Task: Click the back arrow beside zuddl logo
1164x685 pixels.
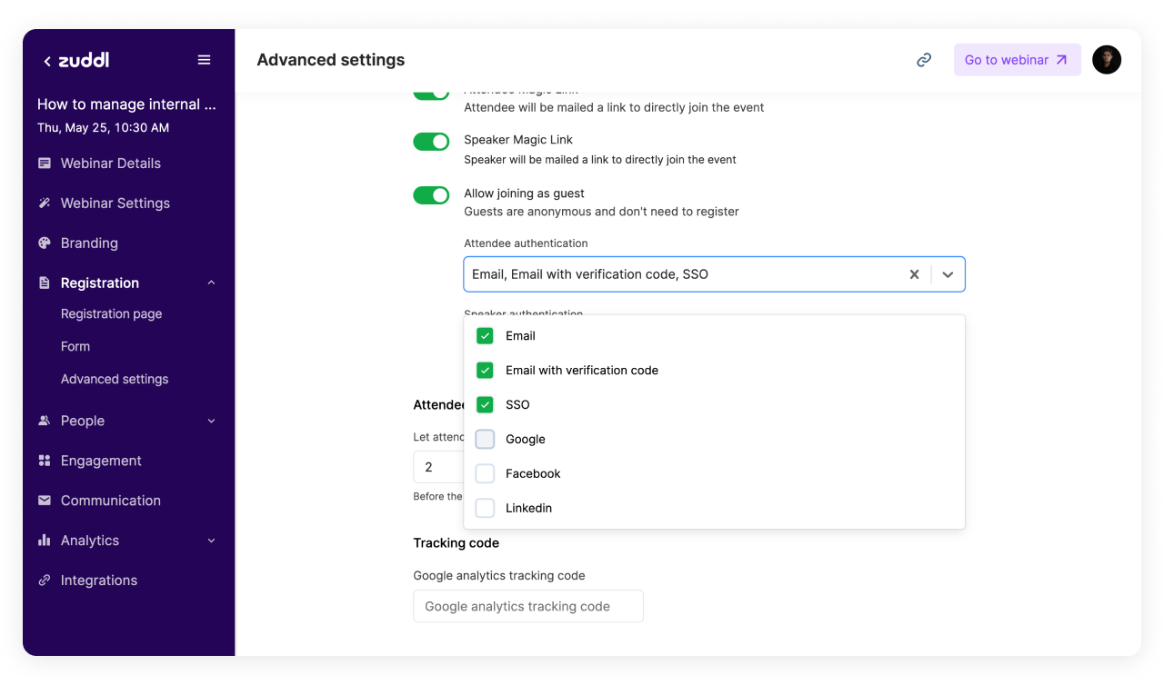Action: 47,61
